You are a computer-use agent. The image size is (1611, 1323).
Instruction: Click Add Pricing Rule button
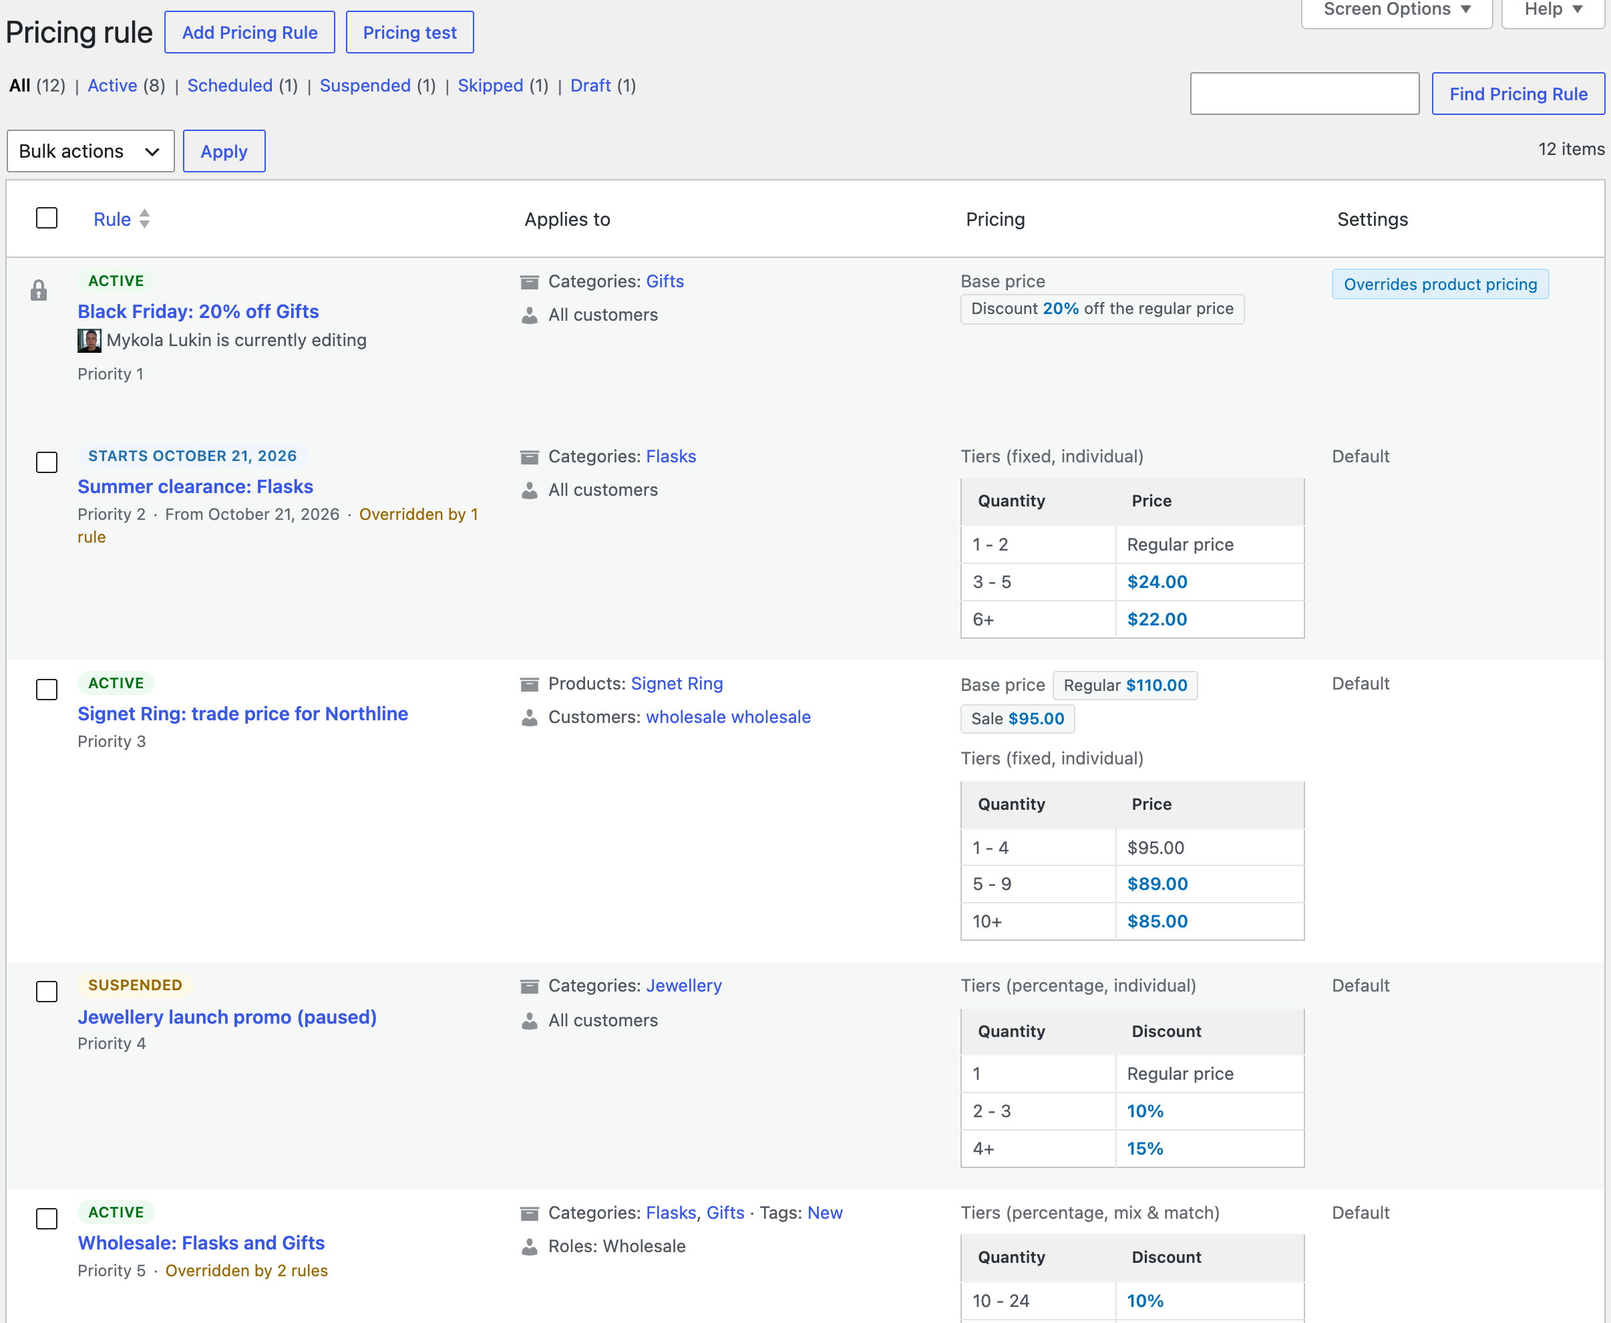pos(250,32)
